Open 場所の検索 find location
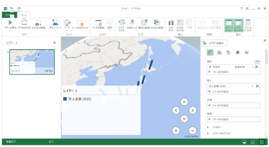The image size is (269, 147). (x=144, y=24)
